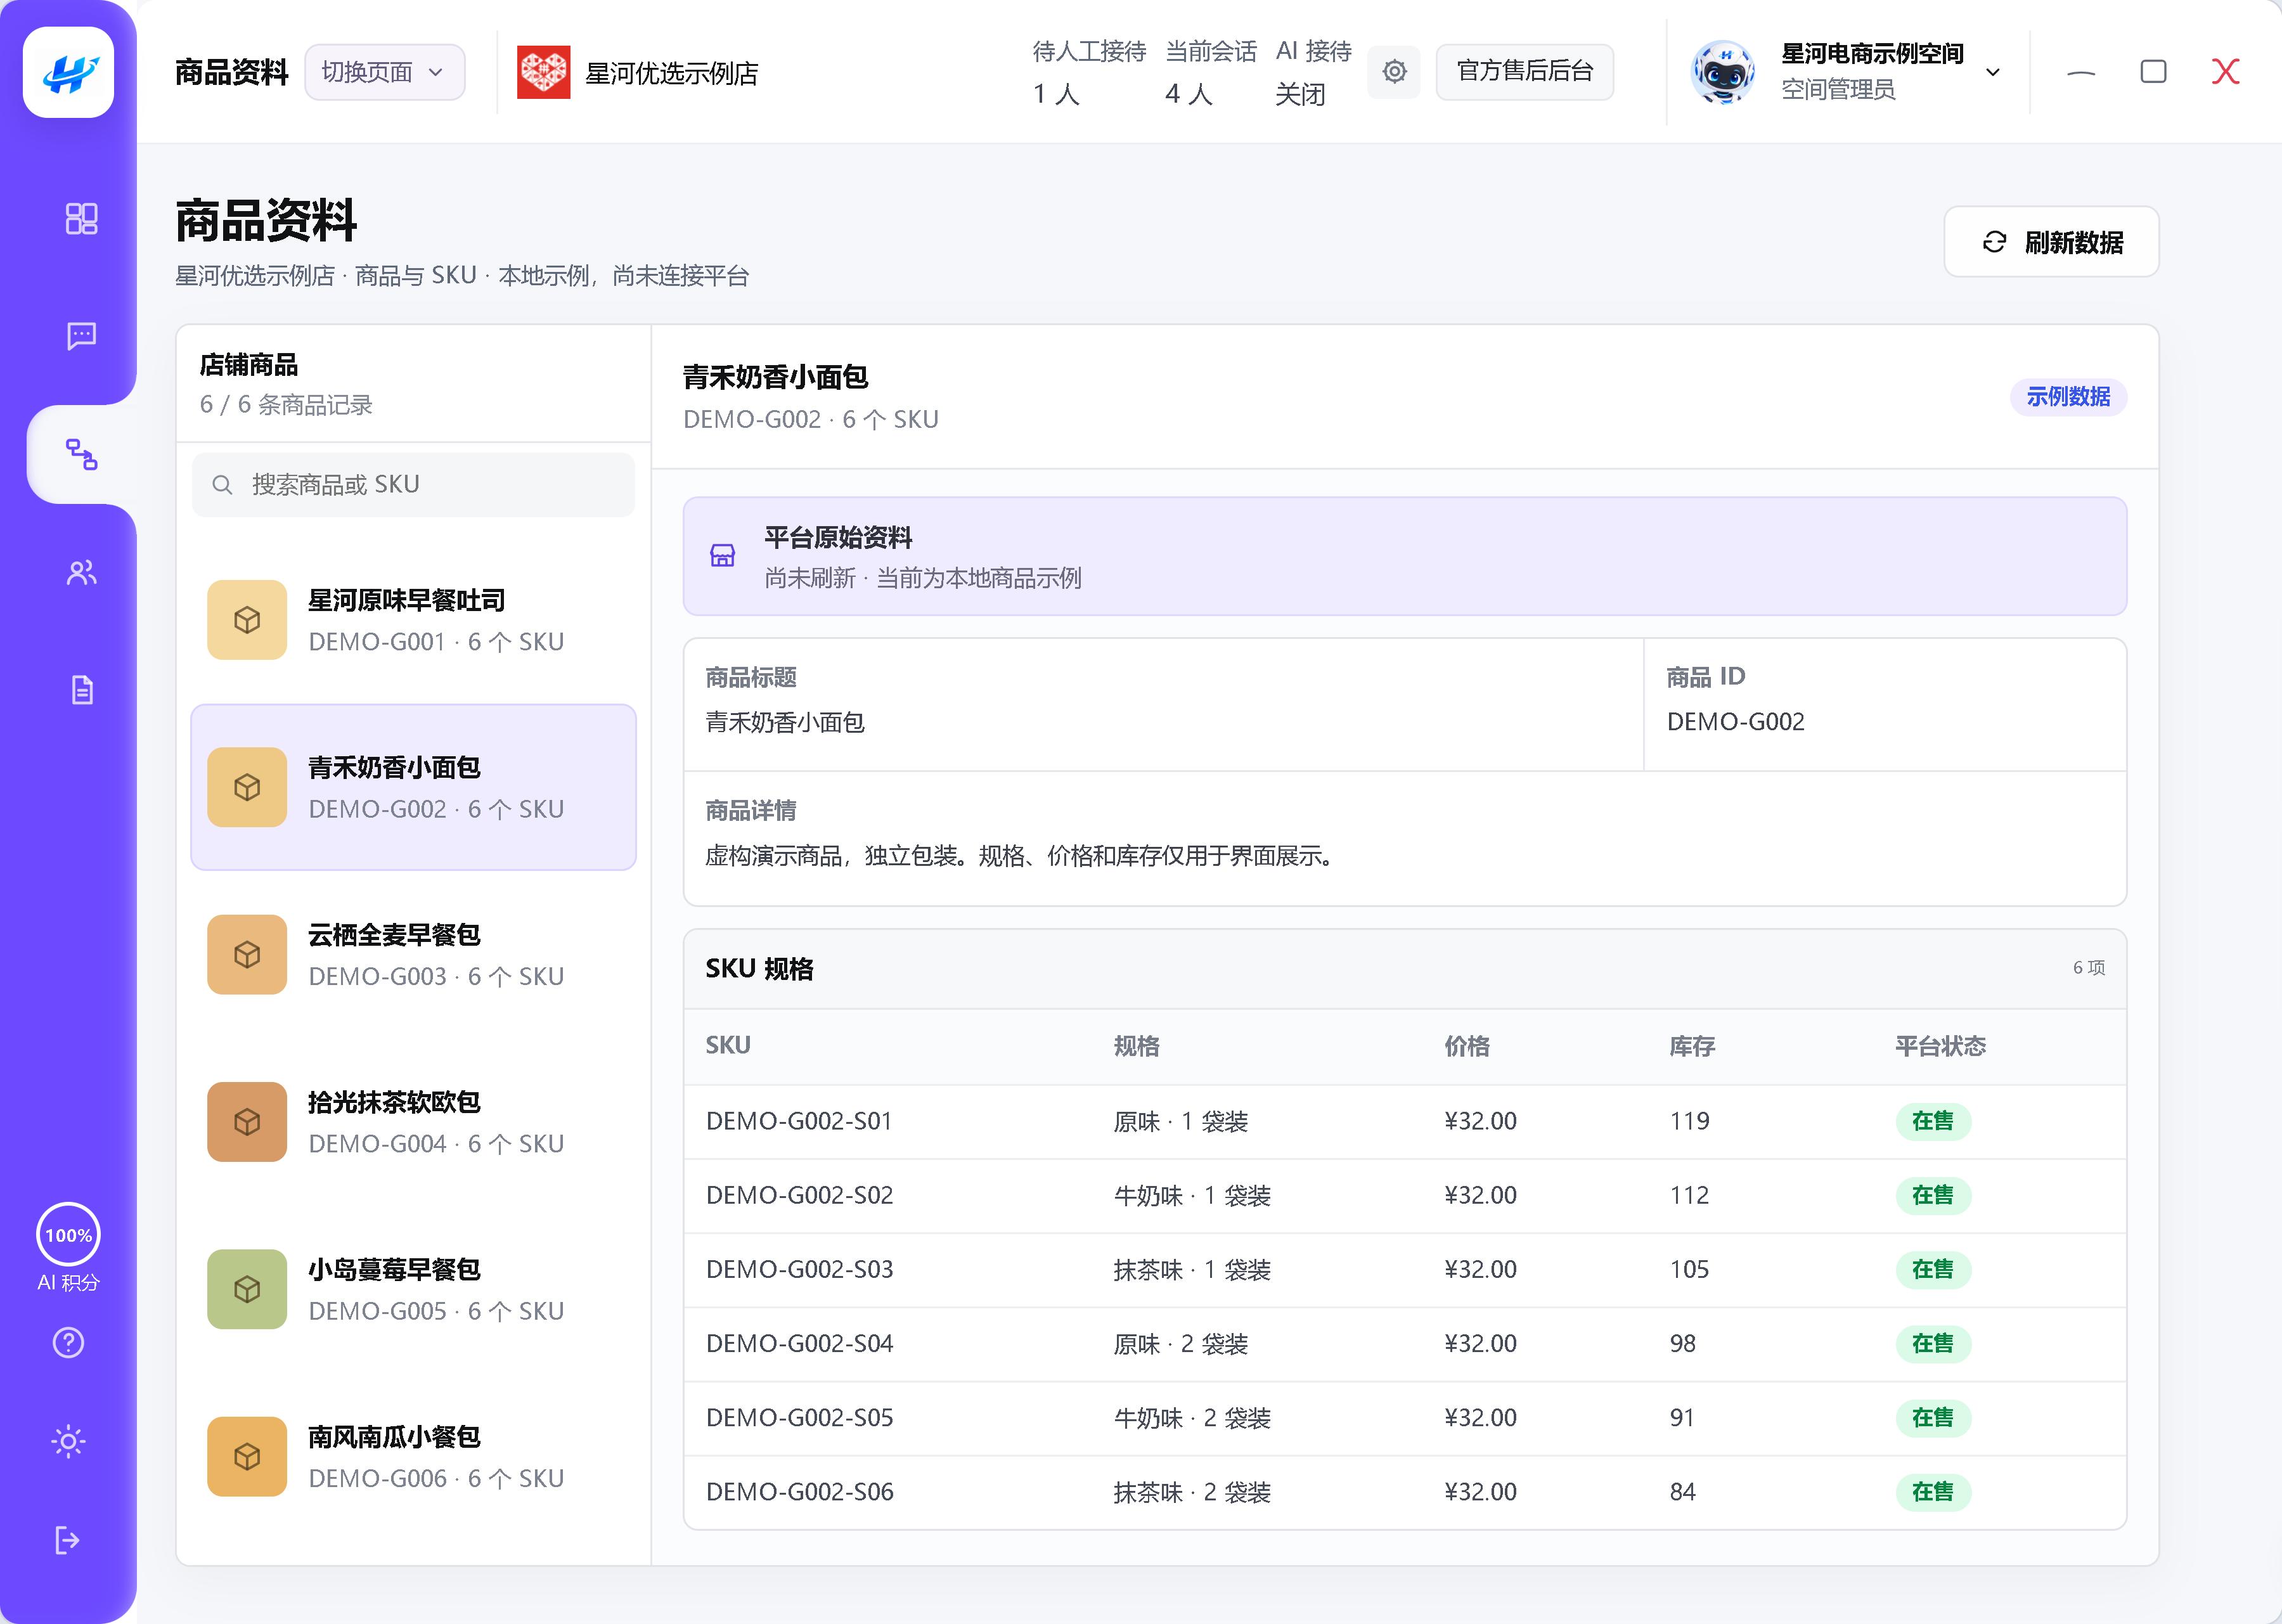The image size is (2282, 1624).
Task: Click the 待人工接待 1 人 counter
Action: pyautogui.click(x=1089, y=72)
